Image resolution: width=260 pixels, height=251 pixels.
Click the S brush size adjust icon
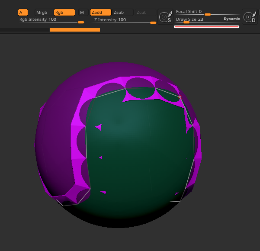(165, 17)
